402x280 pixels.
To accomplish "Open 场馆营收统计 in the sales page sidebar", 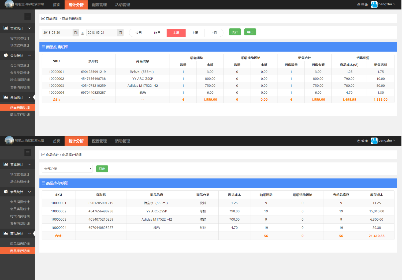I will tap(20, 38).
